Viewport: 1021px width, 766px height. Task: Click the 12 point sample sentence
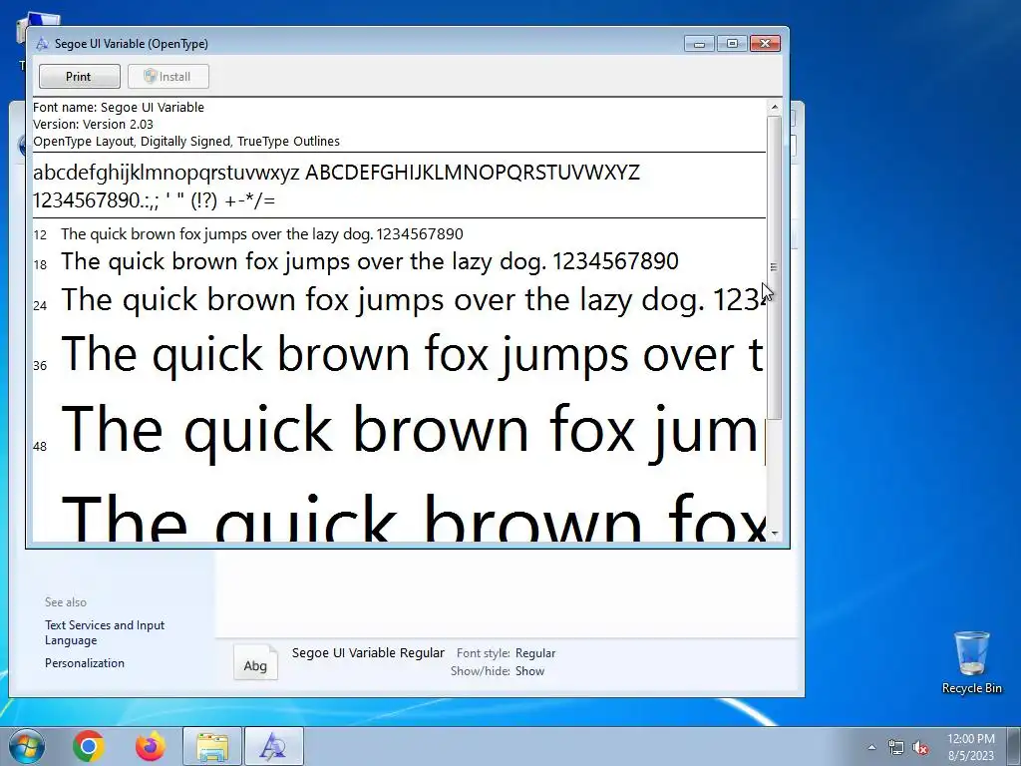pos(262,233)
